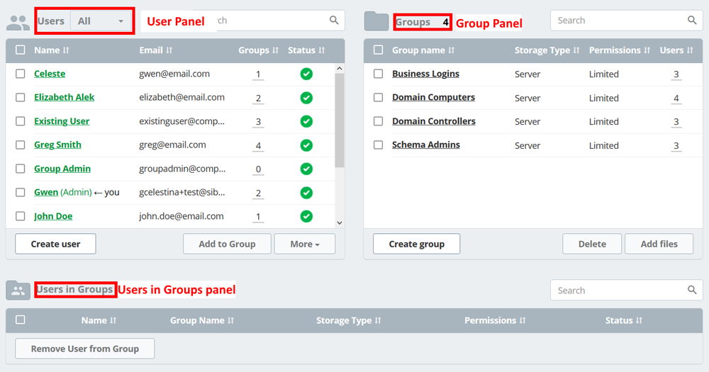
Task: Click the green status checkmark for Celeste
Action: [306, 74]
